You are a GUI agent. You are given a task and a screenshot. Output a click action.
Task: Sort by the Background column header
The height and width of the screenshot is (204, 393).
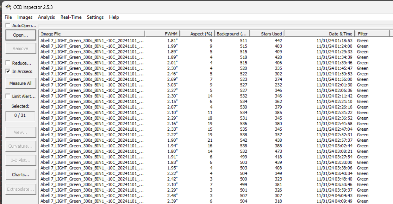pyautogui.click(x=232, y=34)
